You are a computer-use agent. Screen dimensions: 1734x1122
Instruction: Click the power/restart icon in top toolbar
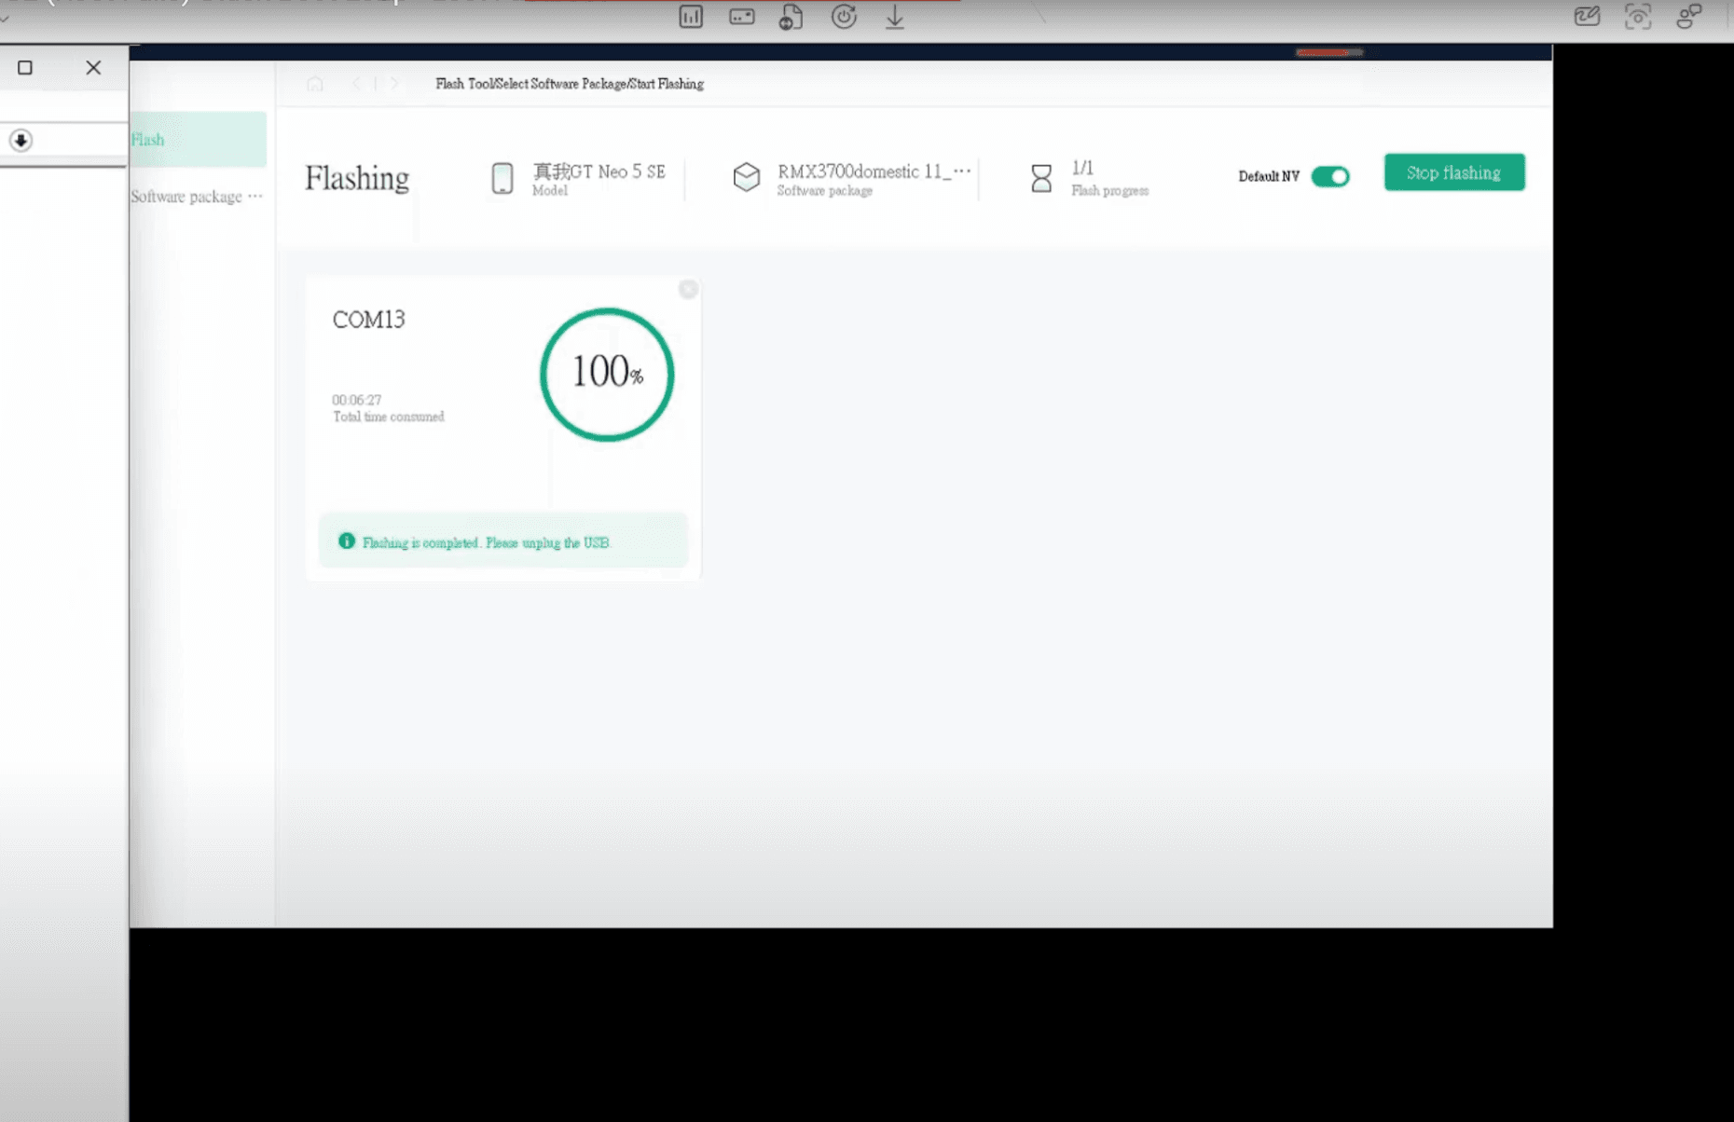(x=844, y=17)
